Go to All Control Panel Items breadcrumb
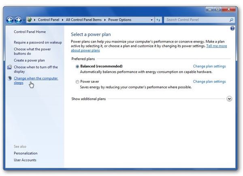 84,20
